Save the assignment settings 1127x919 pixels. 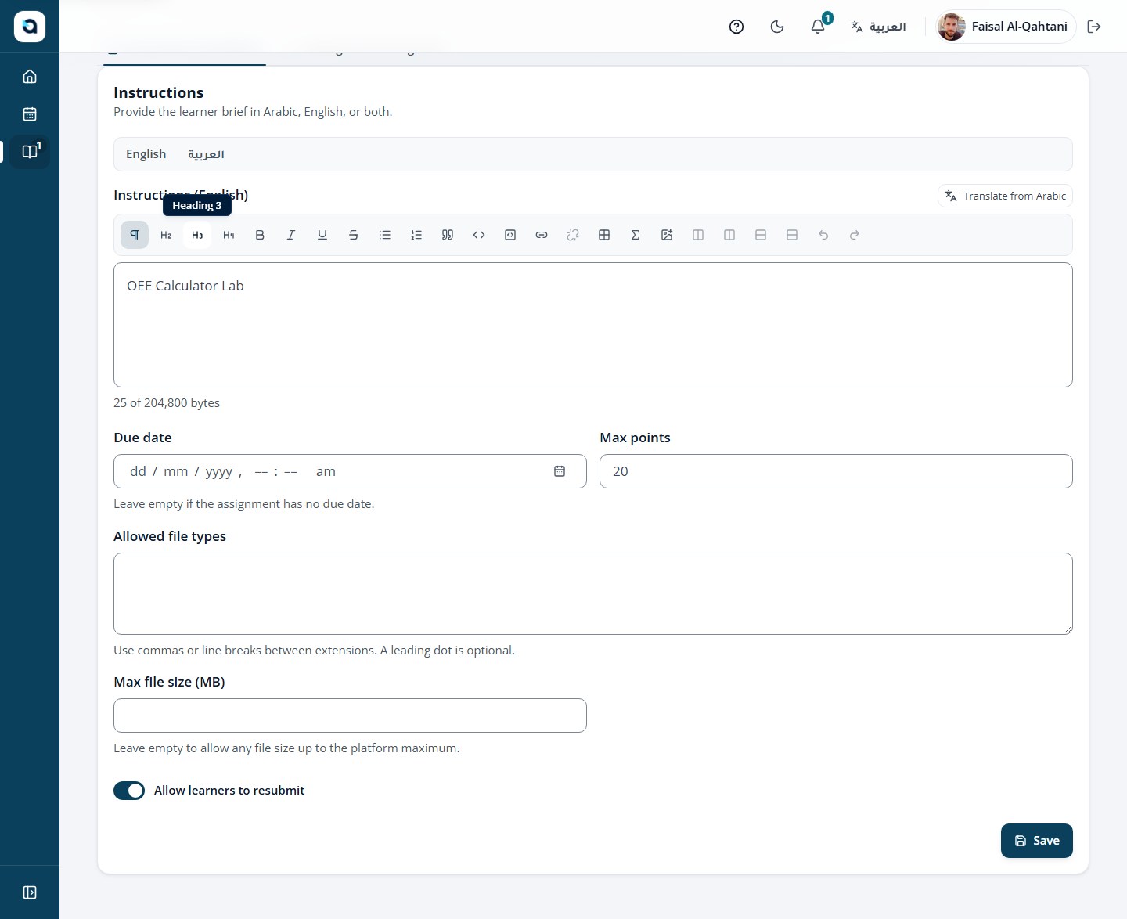(x=1036, y=841)
